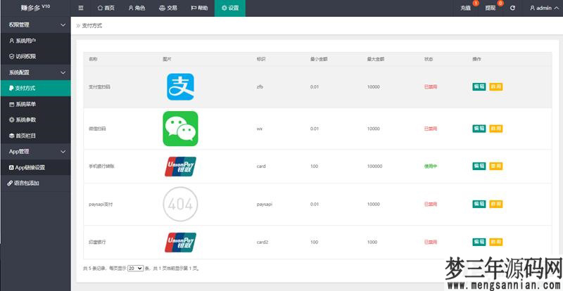Click the 标识 column header
Screen dimensions: 563x291
point(260,59)
